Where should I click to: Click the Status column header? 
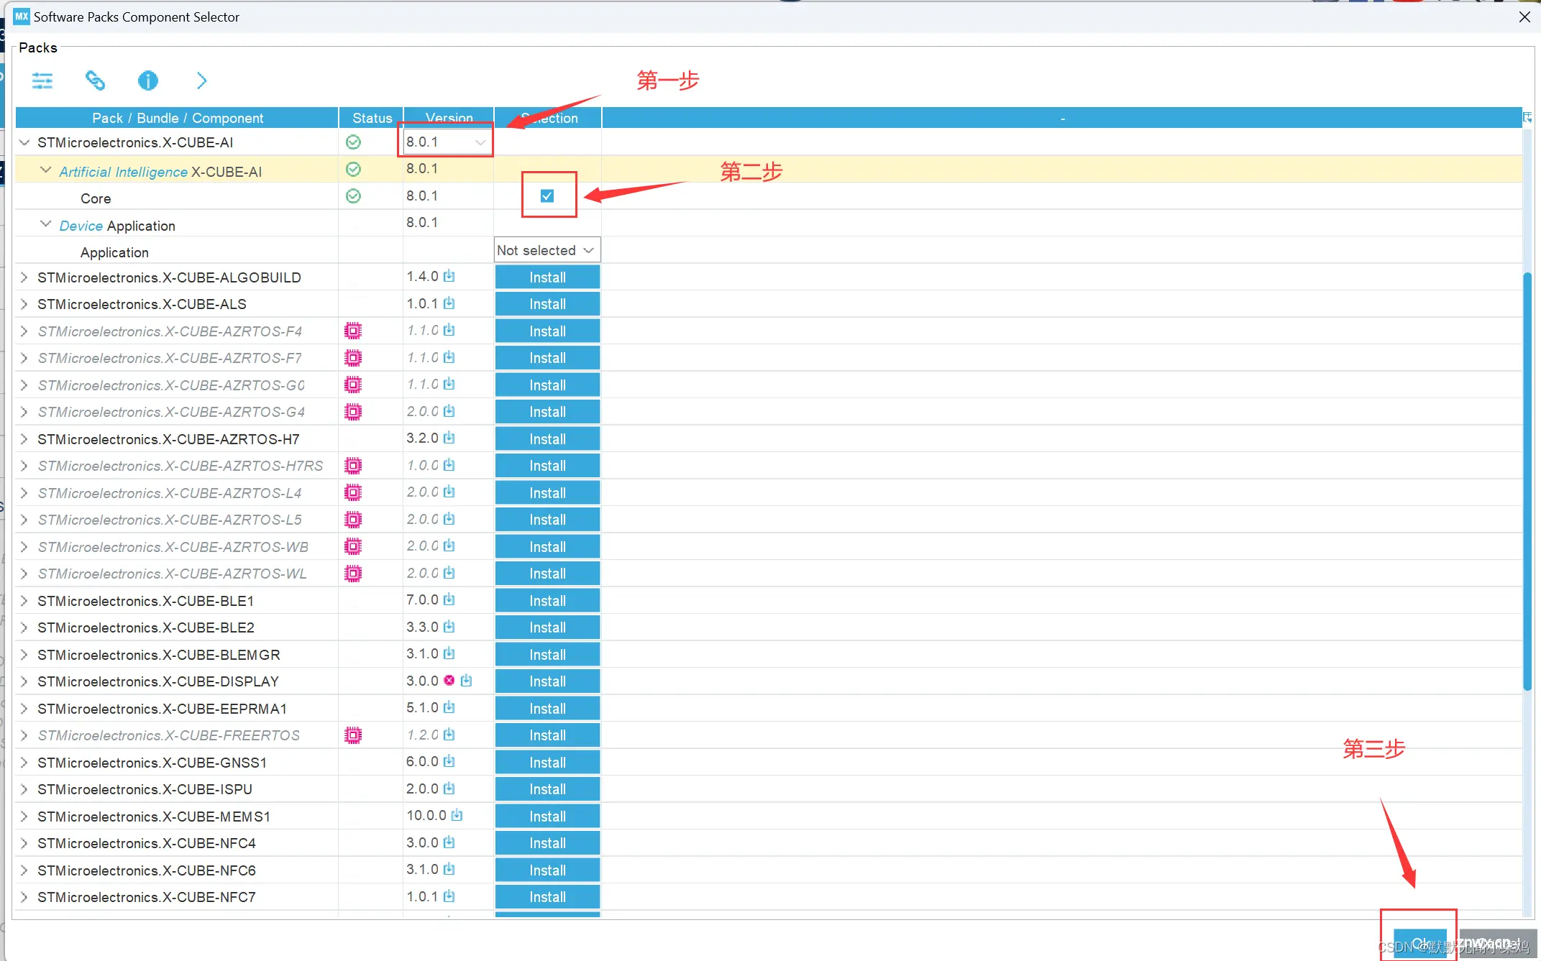tap(371, 118)
